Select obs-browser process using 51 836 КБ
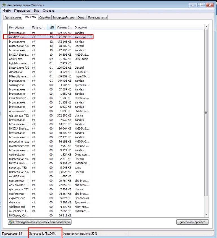This screenshot has width=217, height=238. [50, 111]
